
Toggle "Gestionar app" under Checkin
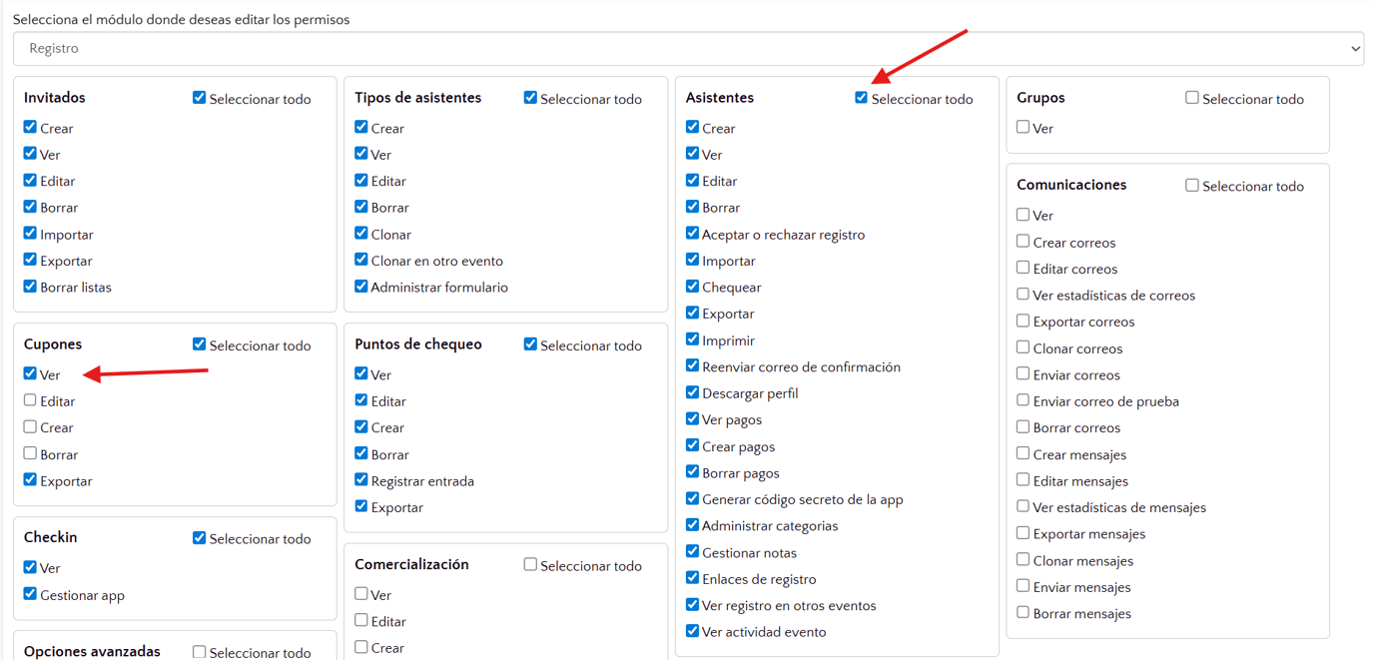(x=30, y=594)
